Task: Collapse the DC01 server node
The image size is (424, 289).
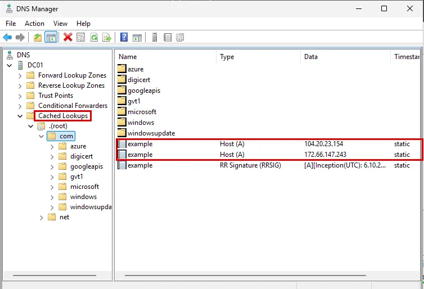Action: tap(10, 65)
